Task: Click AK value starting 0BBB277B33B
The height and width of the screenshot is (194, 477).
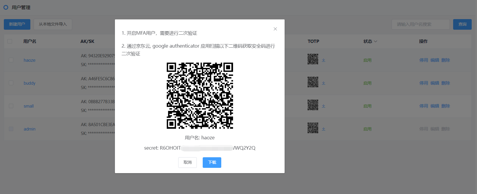Action: point(98,101)
